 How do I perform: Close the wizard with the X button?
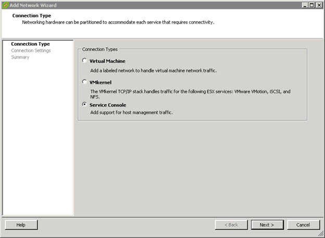coord(319,5)
